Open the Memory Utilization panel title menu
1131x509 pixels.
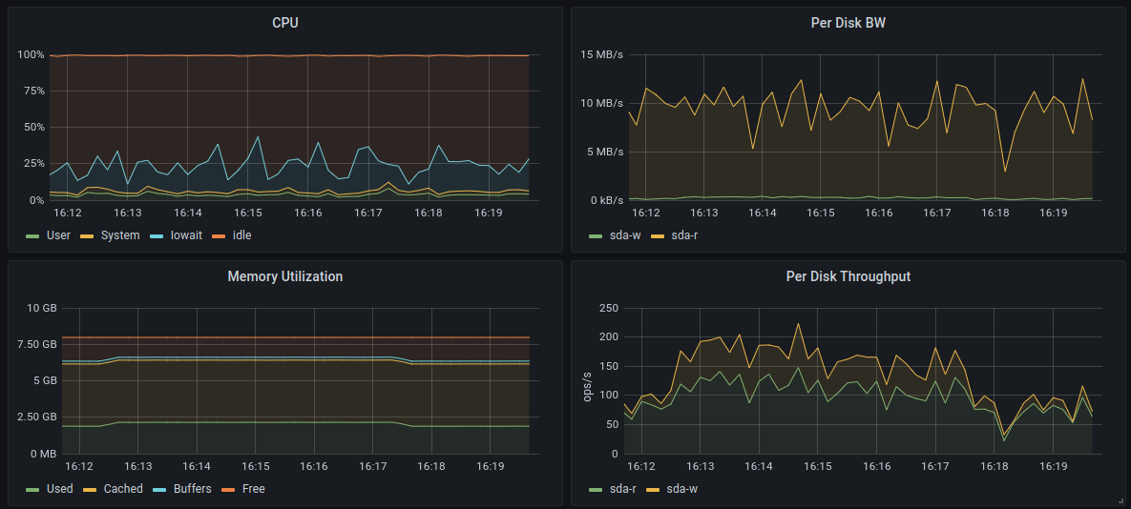[284, 276]
